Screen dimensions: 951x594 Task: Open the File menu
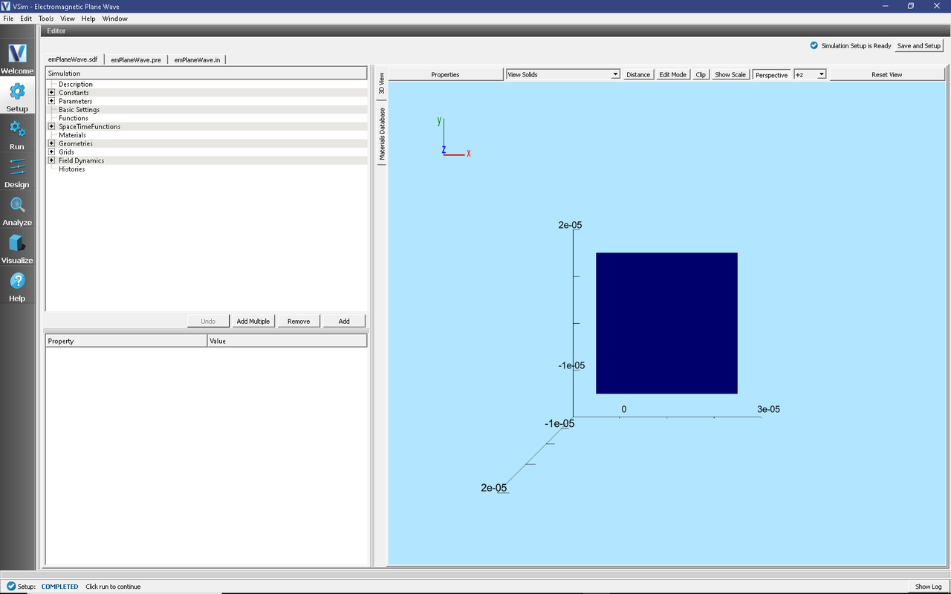[x=8, y=19]
